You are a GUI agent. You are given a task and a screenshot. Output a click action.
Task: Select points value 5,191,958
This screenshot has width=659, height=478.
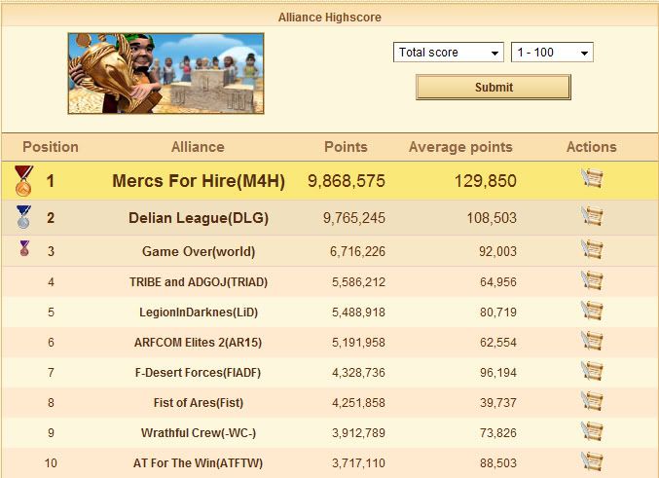[x=358, y=343]
